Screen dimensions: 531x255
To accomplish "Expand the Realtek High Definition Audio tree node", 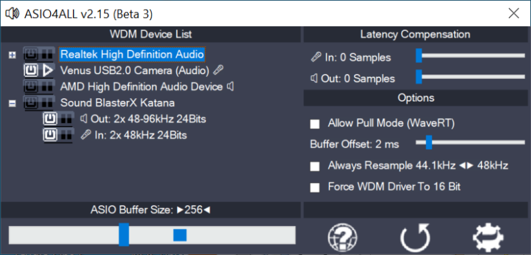I will click(x=12, y=55).
